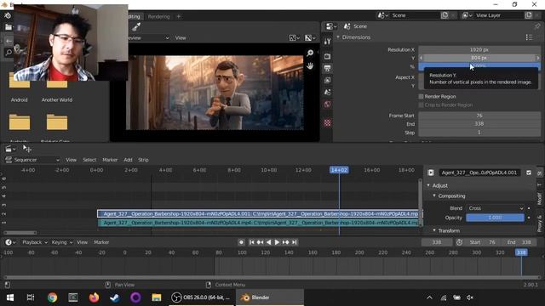The height and width of the screenshot is (306, 545).
Task: Click the new view layer icon
Action: pos(528,15)
